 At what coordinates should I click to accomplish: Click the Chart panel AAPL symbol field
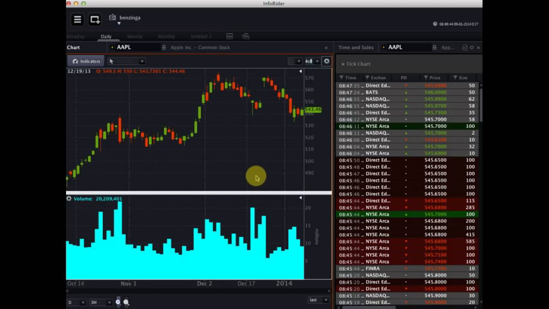[x=137, y=47]
